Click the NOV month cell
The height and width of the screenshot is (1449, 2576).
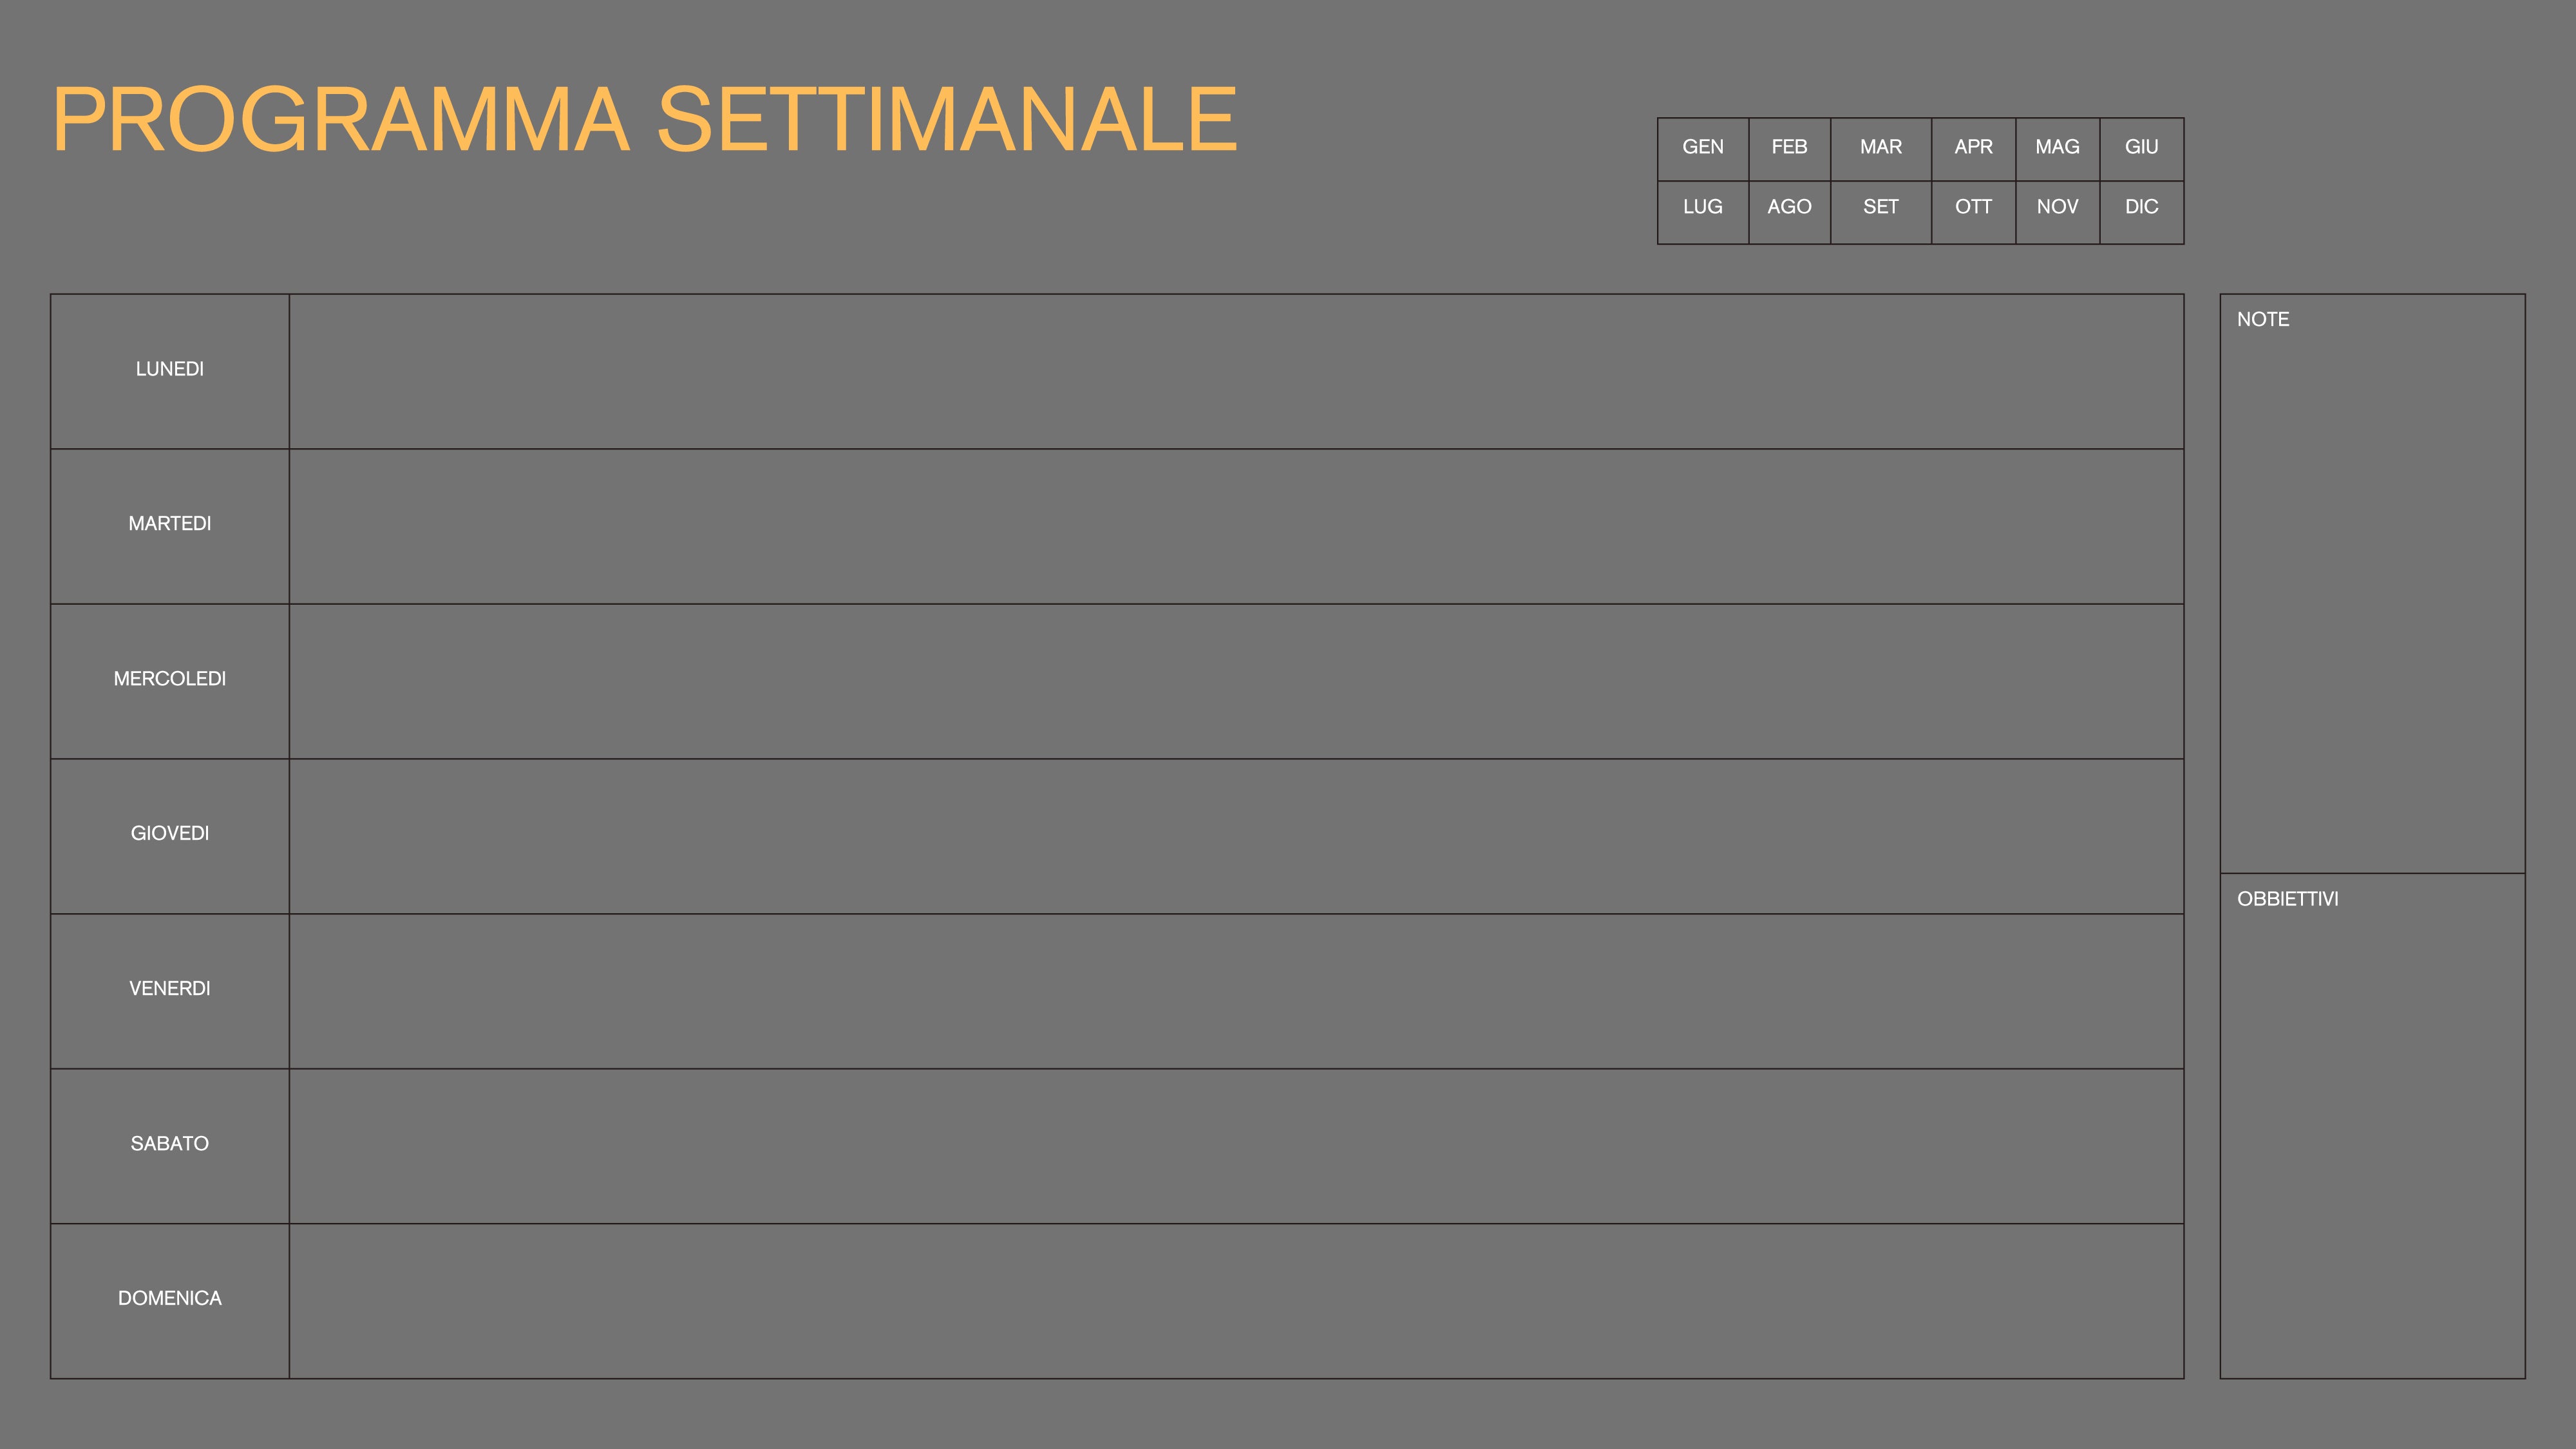click(x=2057, y=208)
